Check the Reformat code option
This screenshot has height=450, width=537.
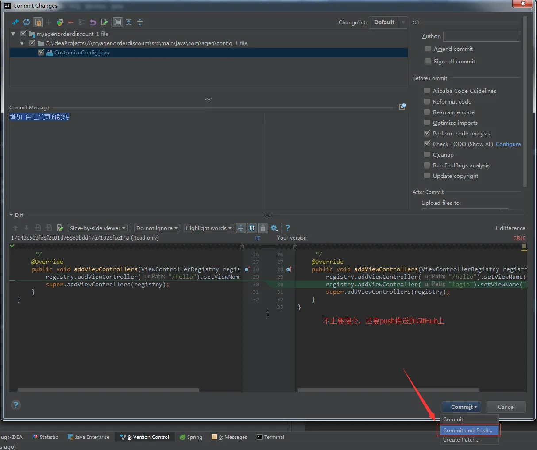(x=427, y=102)
